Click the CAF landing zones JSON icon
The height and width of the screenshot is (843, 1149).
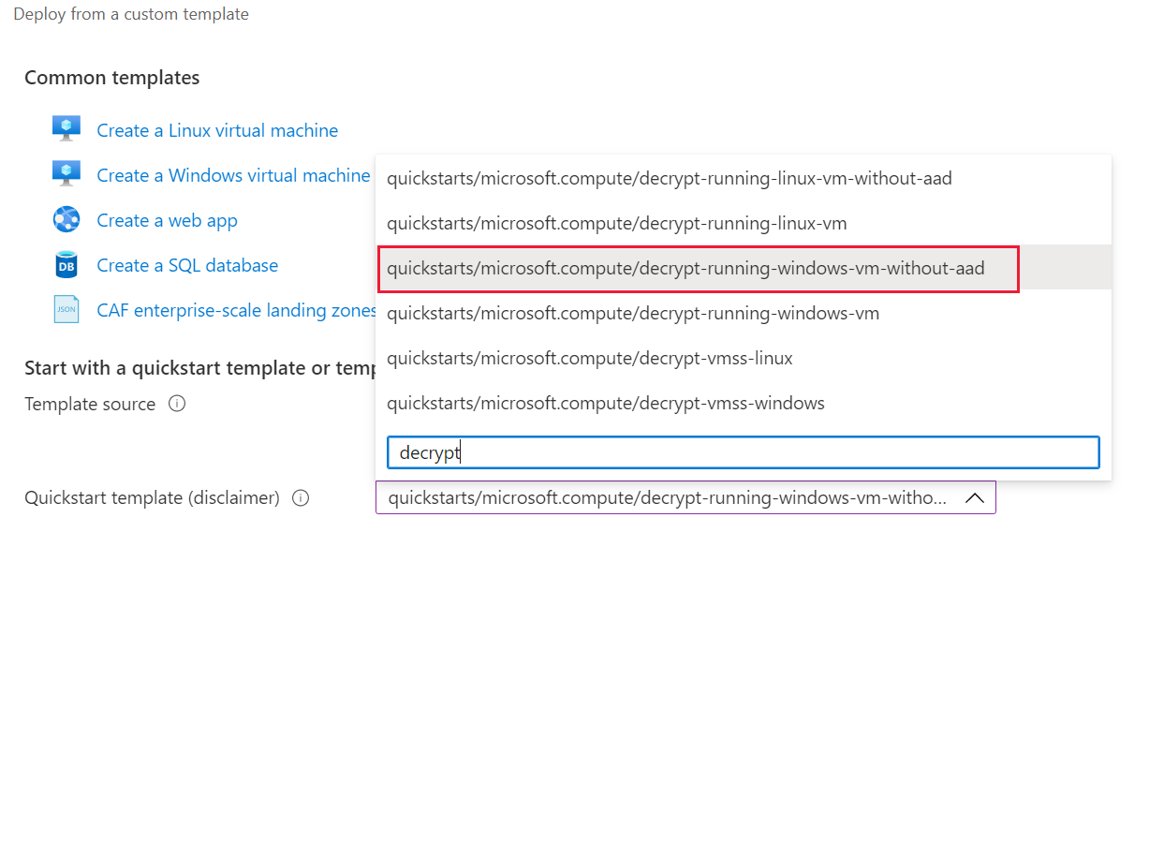pos(66,310)
